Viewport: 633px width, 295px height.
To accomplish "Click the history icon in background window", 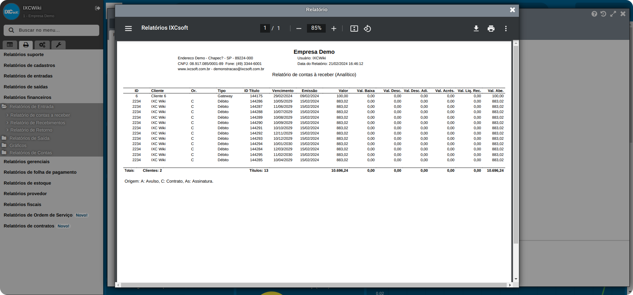I will [x=603, y=14].
